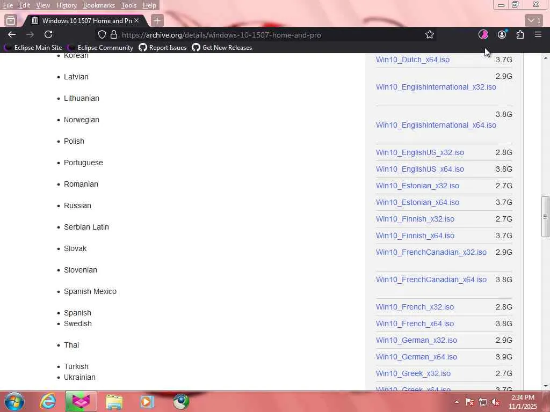Click the page vertical scrollbar thumb

coord(545,217)
